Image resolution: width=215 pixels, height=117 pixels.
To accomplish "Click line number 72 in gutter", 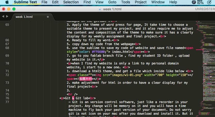I will [7, 75].
